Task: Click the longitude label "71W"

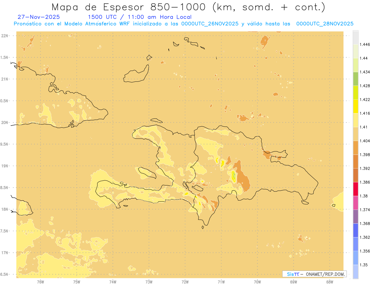Action: 221,282
